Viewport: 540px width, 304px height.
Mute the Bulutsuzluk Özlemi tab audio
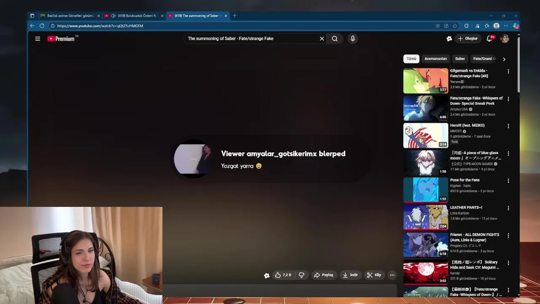tap(113, 16)
